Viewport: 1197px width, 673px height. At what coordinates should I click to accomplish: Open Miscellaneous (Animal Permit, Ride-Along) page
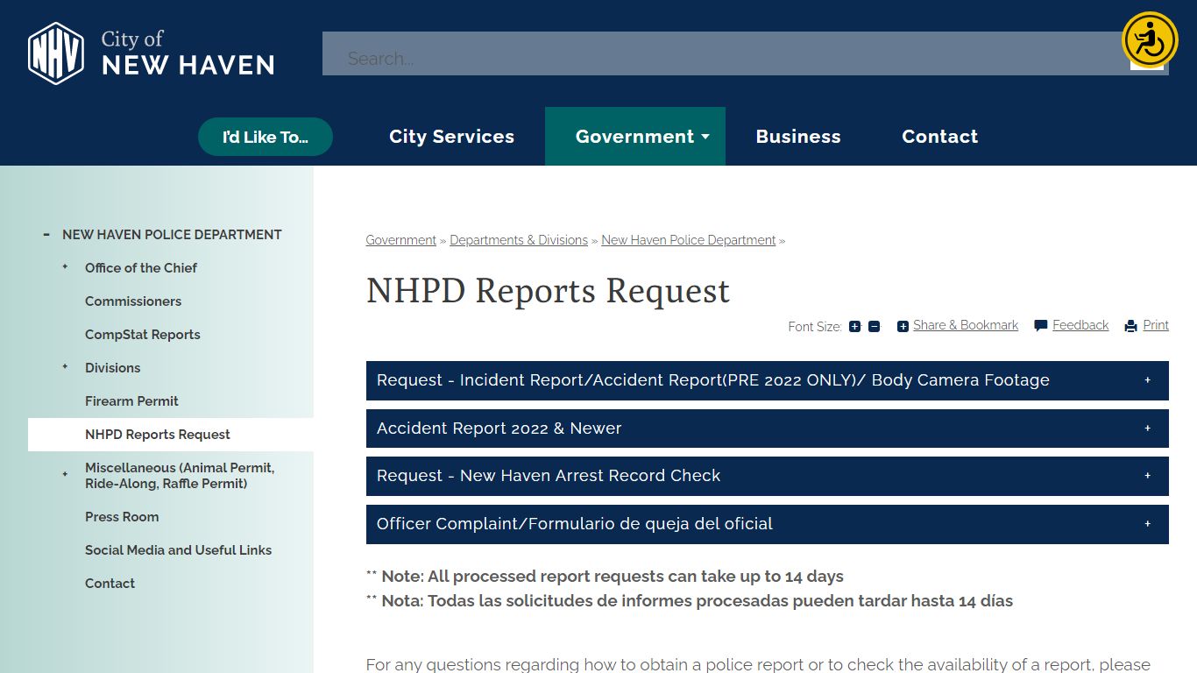[180, 476]
